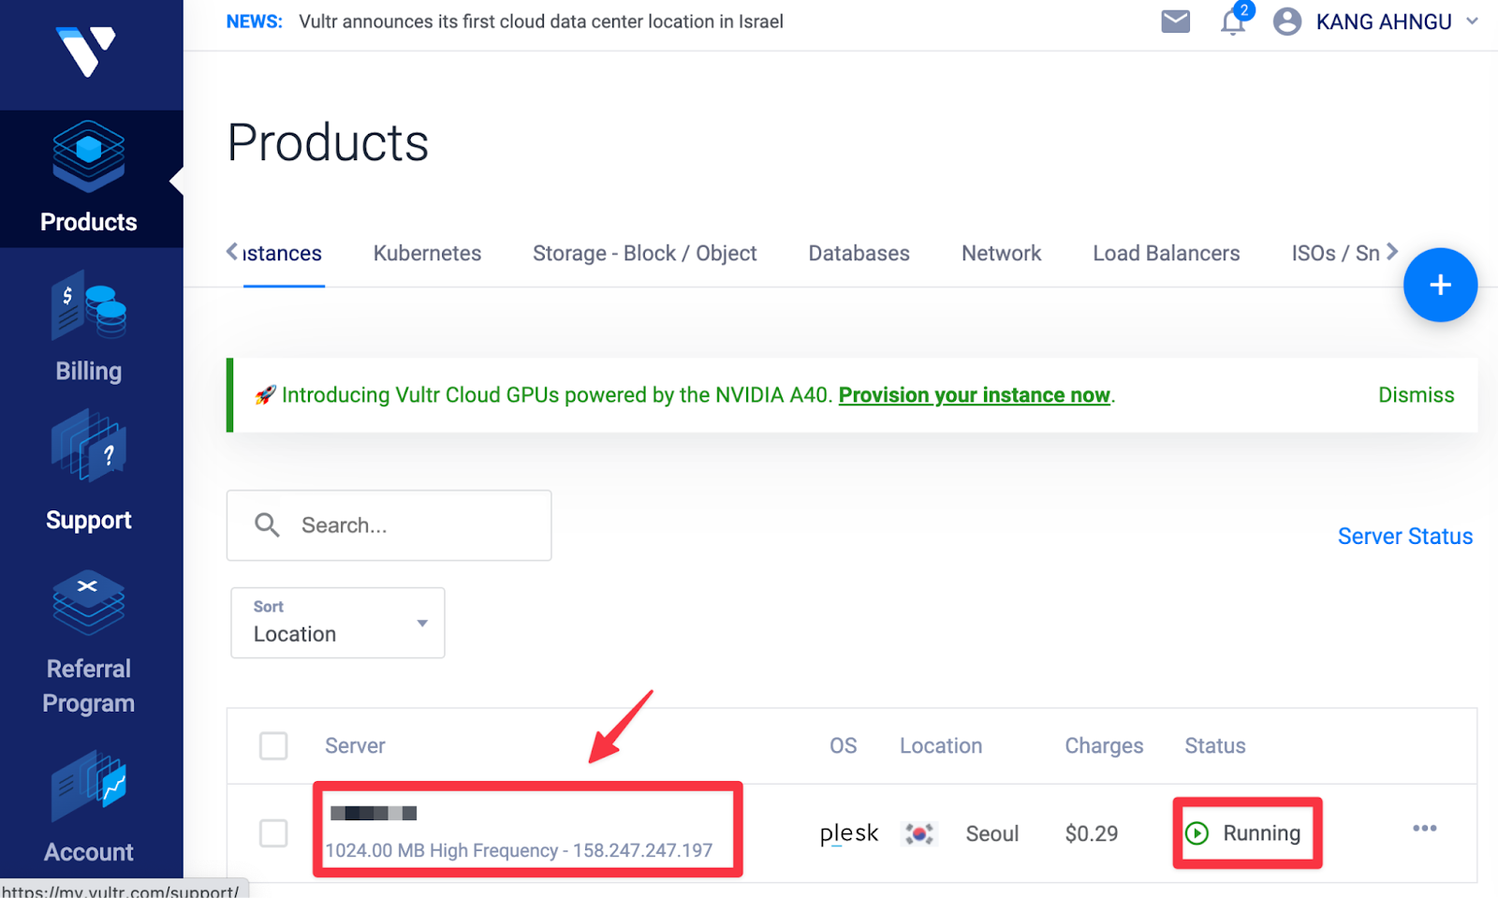Open the mail messages icon

(x=1175, y=22)
